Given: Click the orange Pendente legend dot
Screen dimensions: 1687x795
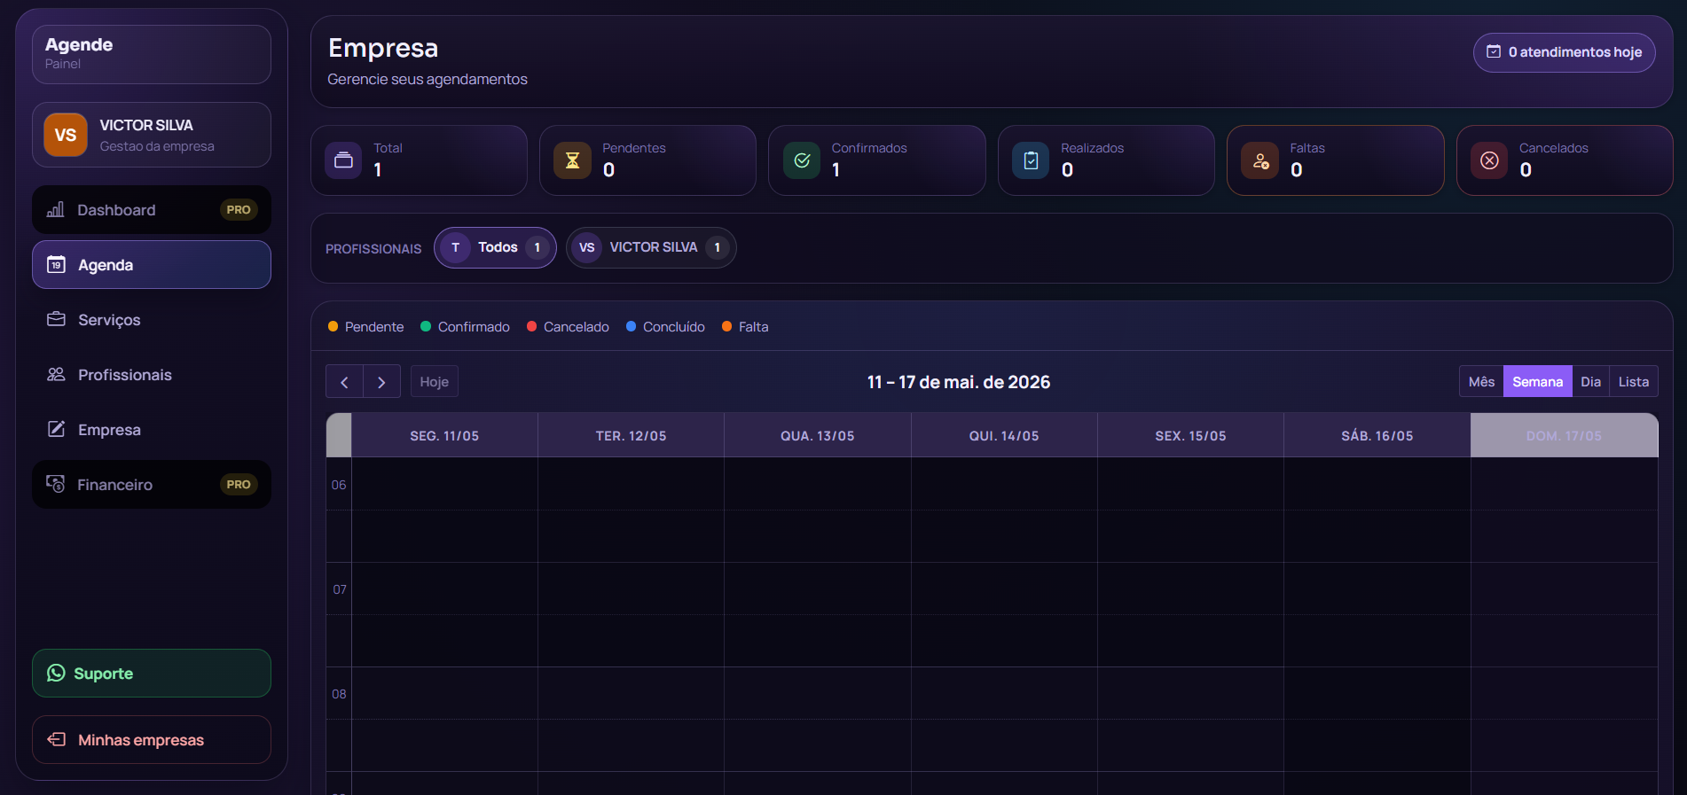Looking at the screenshot, I should [x=333, y=326].
